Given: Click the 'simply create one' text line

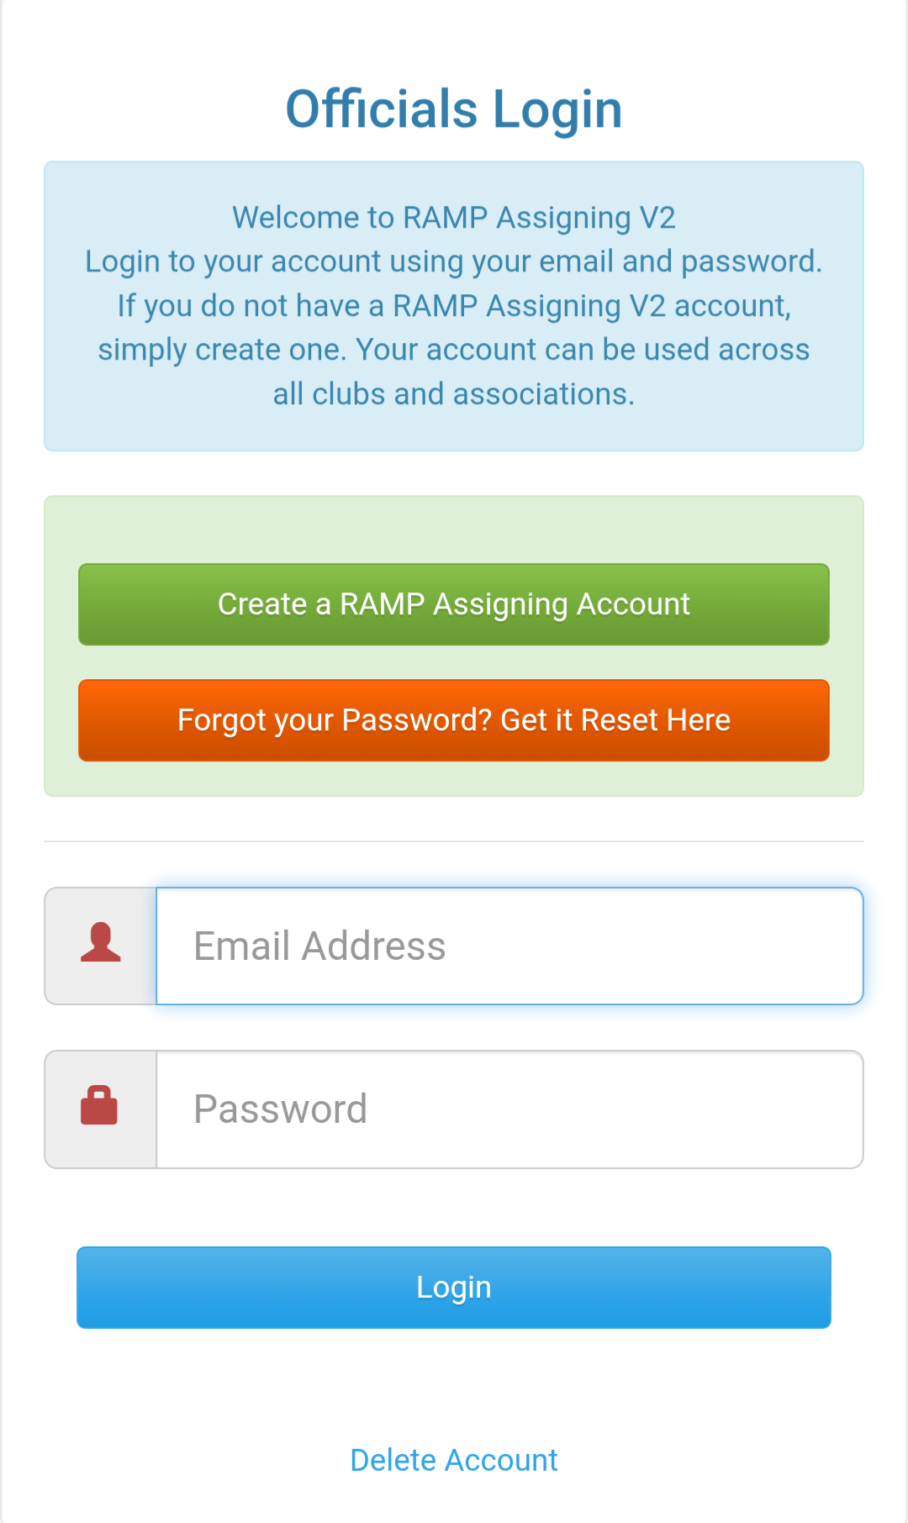Looking at the screenshot, I should (454, 350).
